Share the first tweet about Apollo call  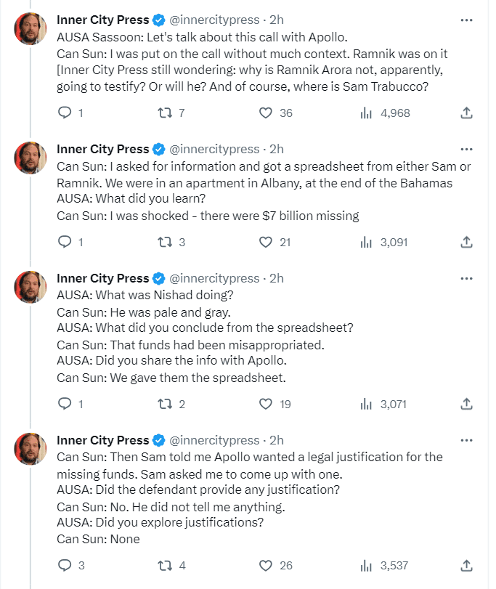468,113
